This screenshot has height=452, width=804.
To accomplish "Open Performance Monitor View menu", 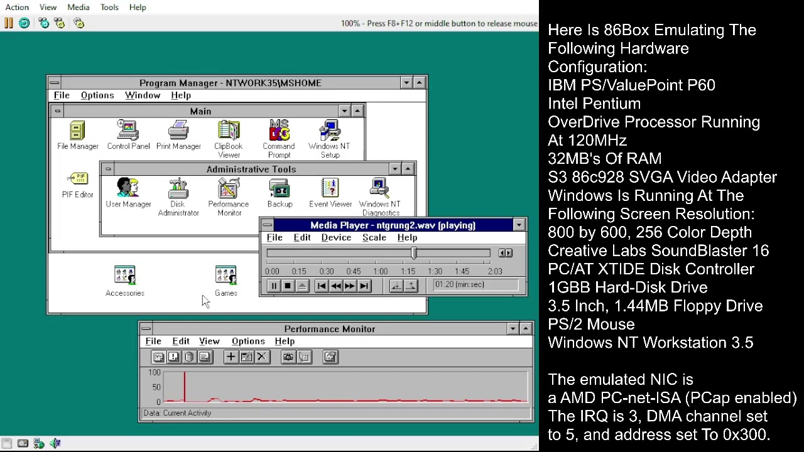I will pos(209,342).
